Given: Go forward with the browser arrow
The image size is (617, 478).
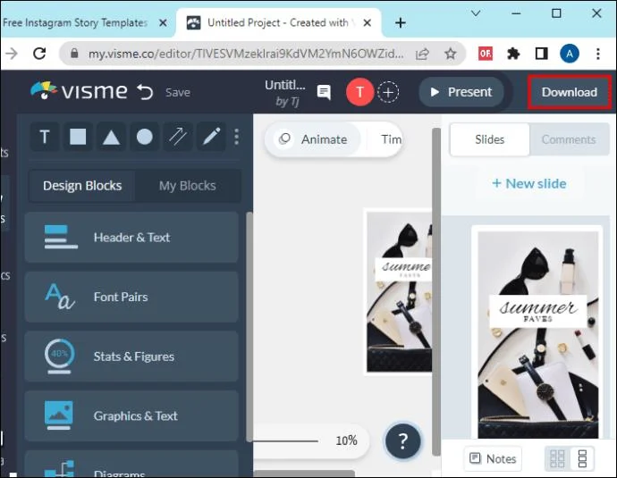Looking at the screenshot, I should [x=12, y=53].
